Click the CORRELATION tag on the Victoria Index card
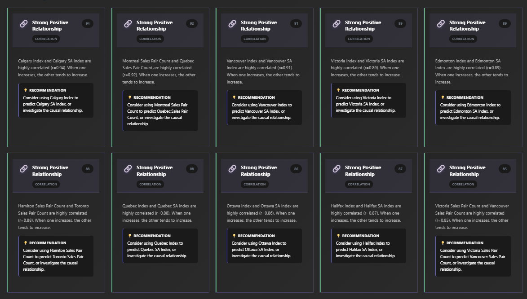 359,39
